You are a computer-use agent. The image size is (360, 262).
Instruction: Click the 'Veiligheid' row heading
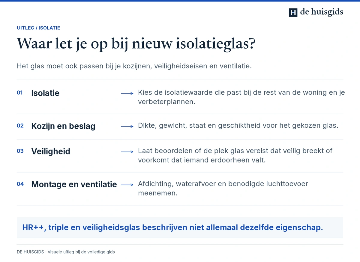point(51,151)
